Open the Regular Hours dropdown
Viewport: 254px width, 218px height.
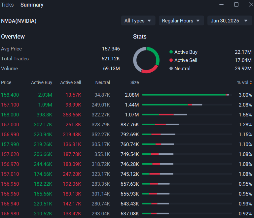click(x=181, y=21)
